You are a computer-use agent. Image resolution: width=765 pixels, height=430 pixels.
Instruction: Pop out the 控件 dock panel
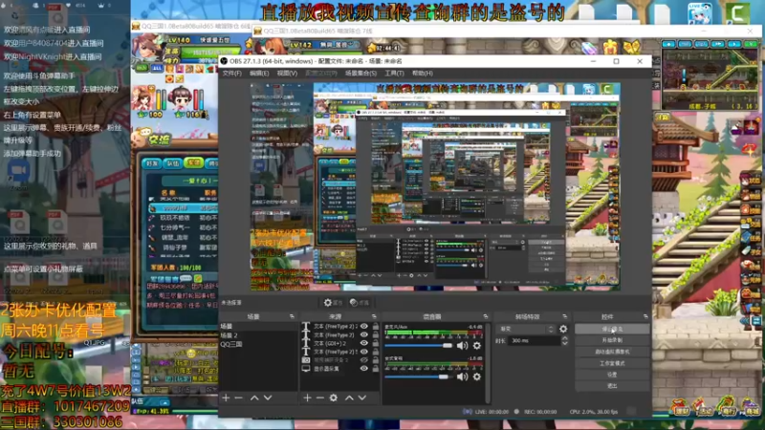tap(645, 316)
